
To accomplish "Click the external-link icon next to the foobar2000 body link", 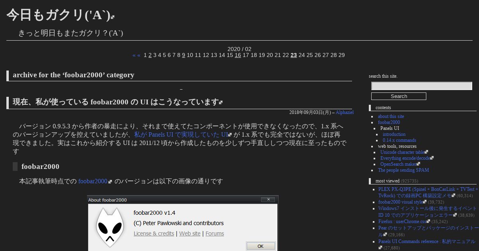I will click(110, 182).
